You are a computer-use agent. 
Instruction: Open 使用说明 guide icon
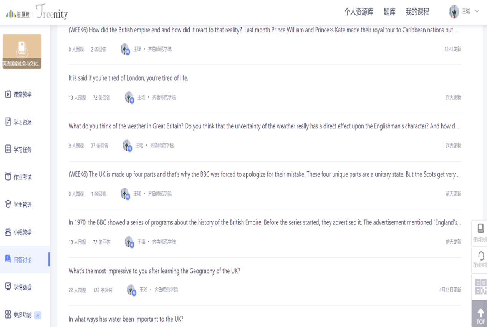point(480,229)
